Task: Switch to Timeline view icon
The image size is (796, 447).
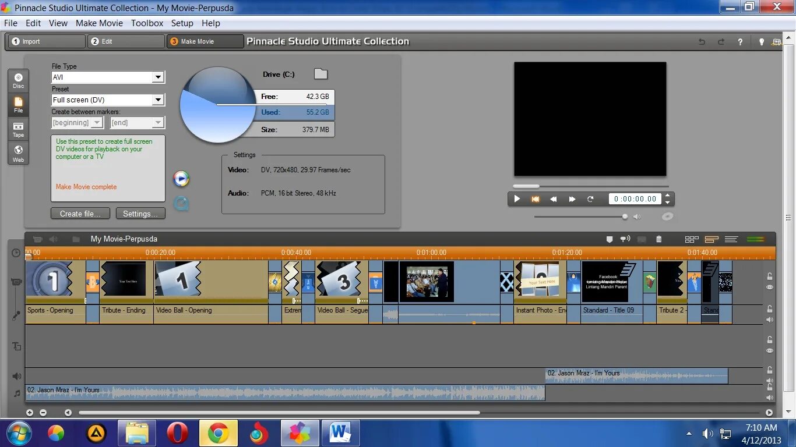Action: [x=712, y=239]
